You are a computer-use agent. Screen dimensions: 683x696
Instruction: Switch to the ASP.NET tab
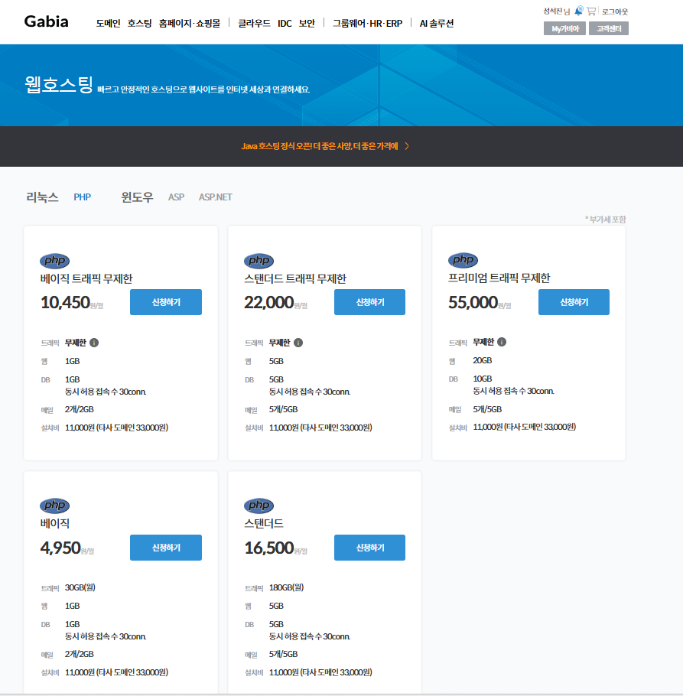(215, 197)
